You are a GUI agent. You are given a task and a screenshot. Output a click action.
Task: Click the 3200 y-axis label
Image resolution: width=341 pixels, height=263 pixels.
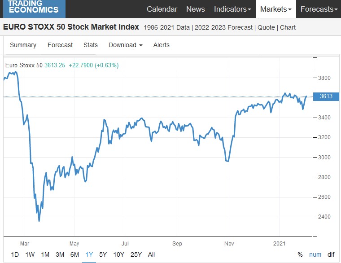pyautogui.click(x=324, y=137)
